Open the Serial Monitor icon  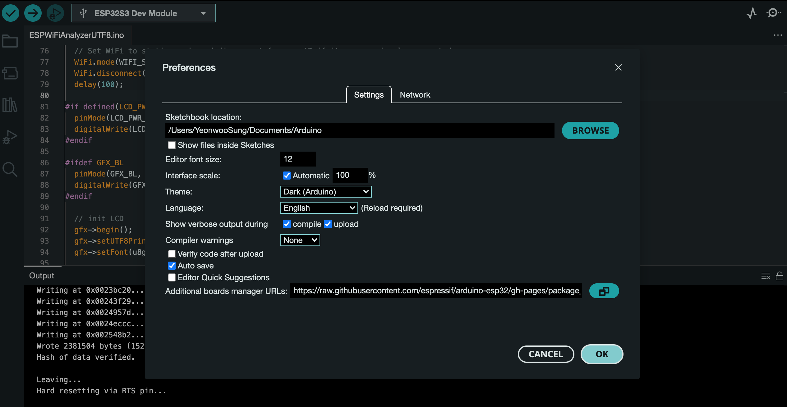(x=773, y=13)
